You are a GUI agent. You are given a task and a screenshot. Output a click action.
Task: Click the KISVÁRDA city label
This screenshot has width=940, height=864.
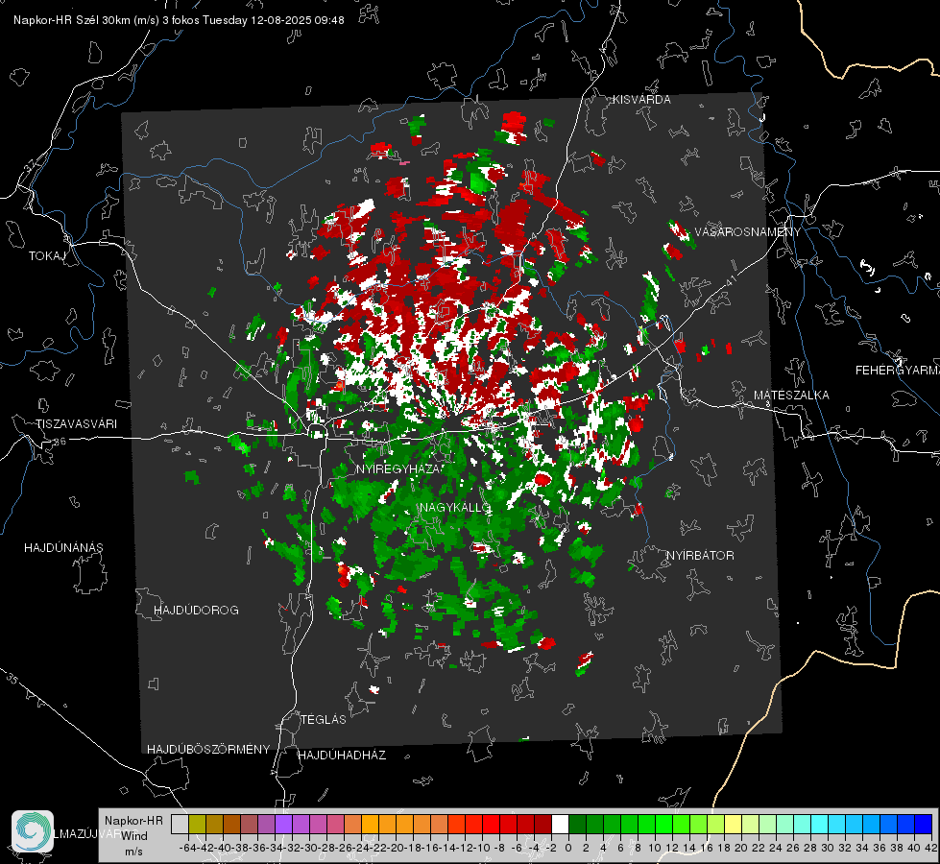641,100
